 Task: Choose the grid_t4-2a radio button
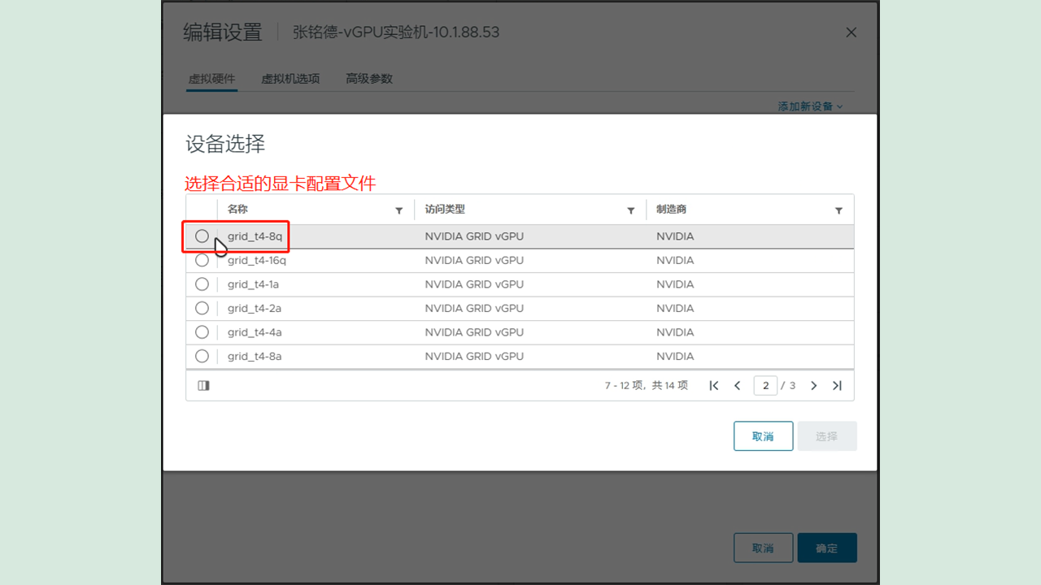(x=202, y=308)
